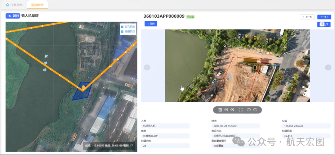Zoom out the drone photo
The width and height of the screenshot is (335, 155).
pos(226,110)
